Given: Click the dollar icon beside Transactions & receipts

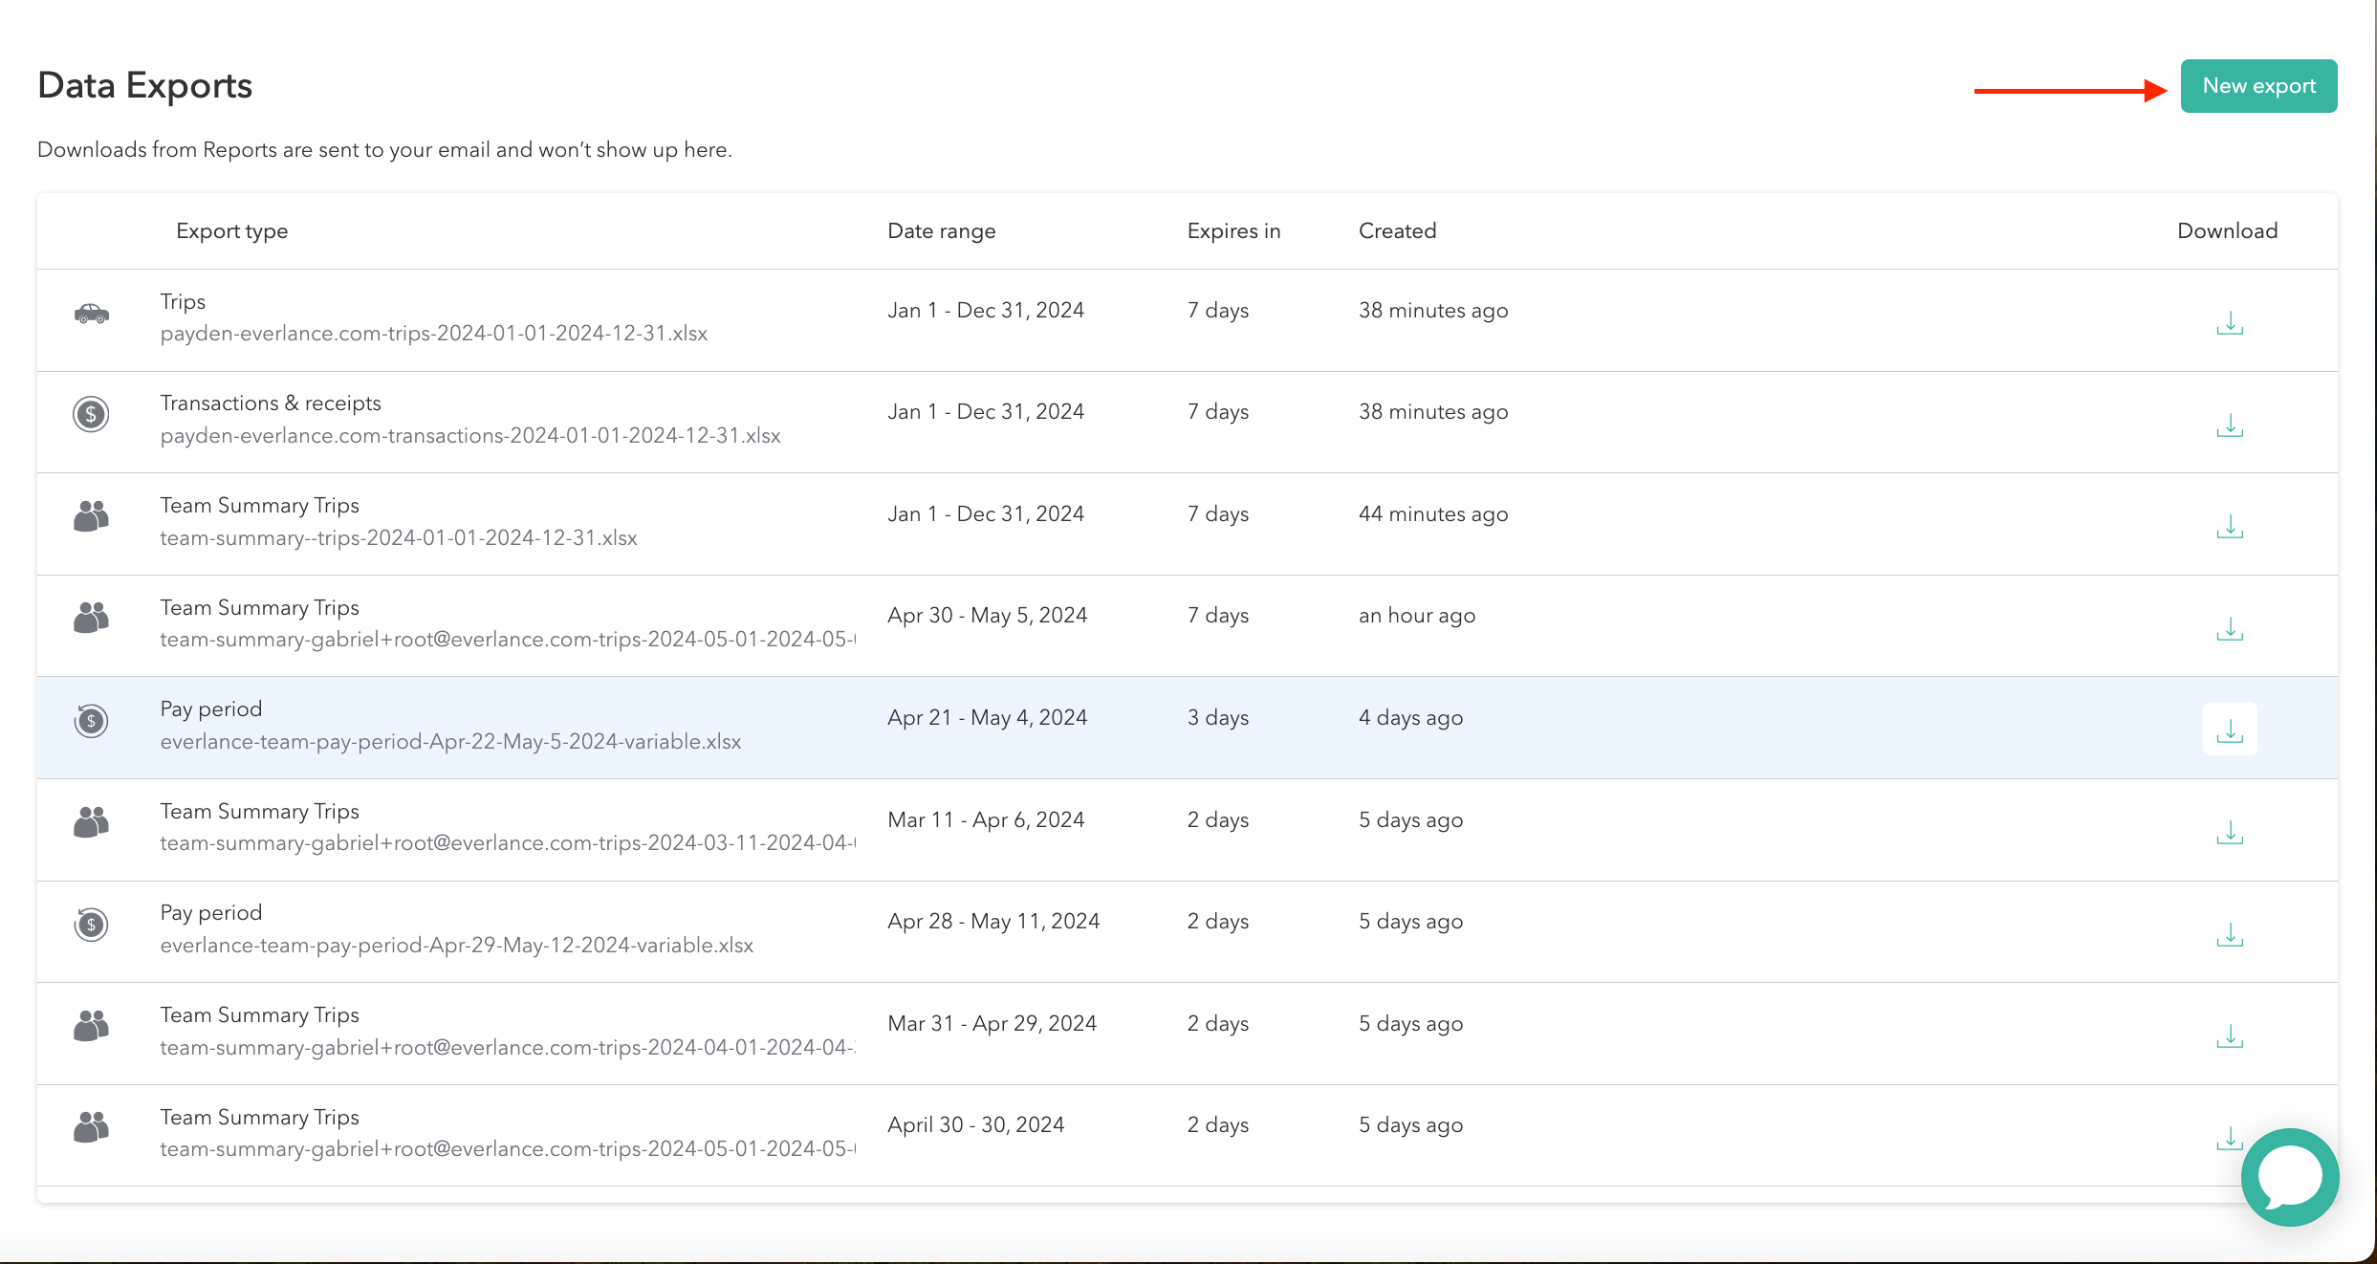Looking at the screenshot, I should pyautogui.click(x=91, y=414).
